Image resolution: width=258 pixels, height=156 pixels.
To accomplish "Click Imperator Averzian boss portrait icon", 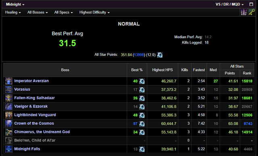I will point(9,81).
